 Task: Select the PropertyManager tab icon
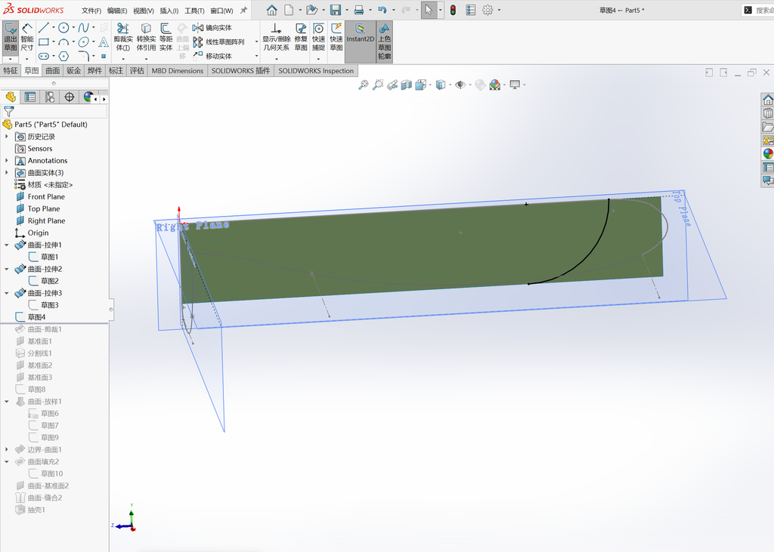click(x=30, y=97)
